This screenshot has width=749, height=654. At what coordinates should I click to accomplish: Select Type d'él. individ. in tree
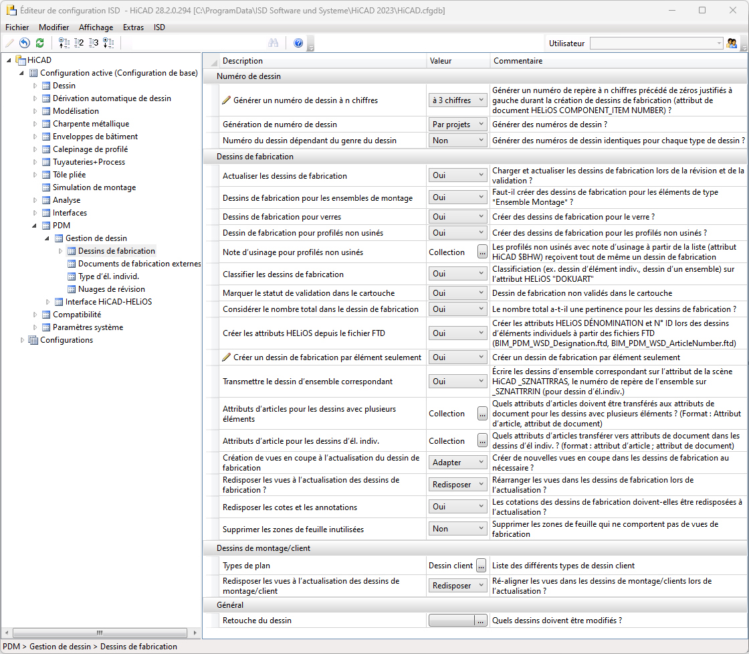pos(108,276)
